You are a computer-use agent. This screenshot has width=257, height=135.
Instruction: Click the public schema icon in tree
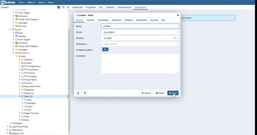(x=19, y=56)
